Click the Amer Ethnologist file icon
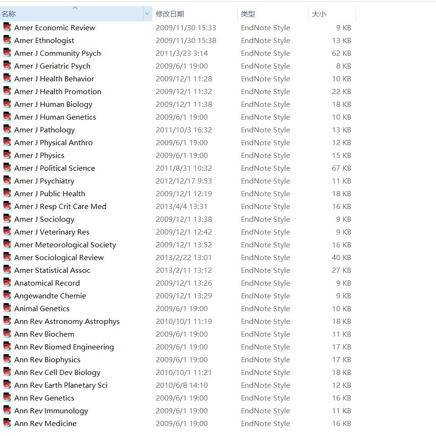This screenshot has height=436, width=436. pyautogui.click(x=7, y=40)
